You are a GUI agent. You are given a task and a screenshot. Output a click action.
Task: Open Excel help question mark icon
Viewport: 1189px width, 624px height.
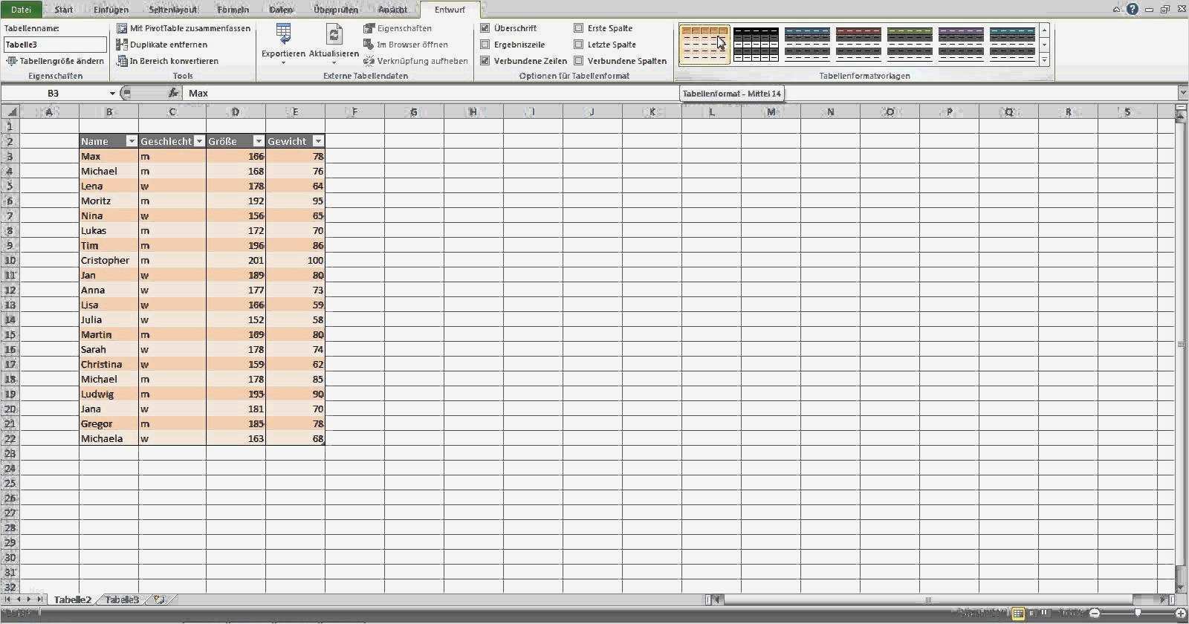coord(1132,10)
